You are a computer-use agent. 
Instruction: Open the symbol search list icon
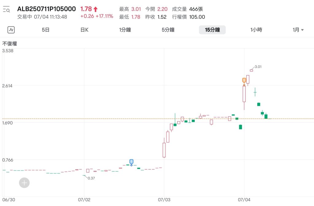6,9
